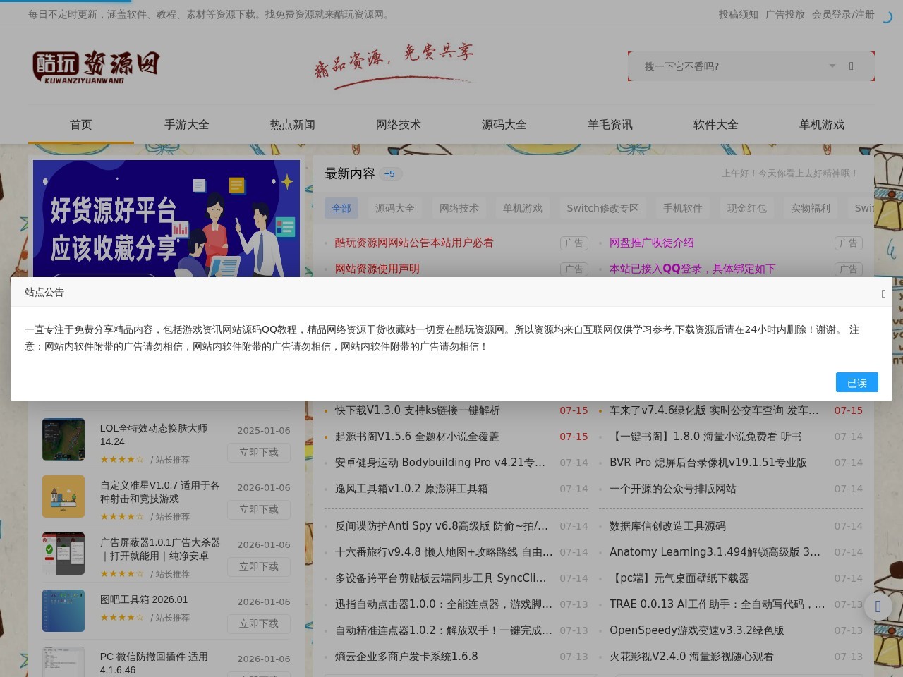This screenshot has height=677, width=903.
Task: Open 车来了v7.4.6绿化版 article
Action: tap(714, 410)
